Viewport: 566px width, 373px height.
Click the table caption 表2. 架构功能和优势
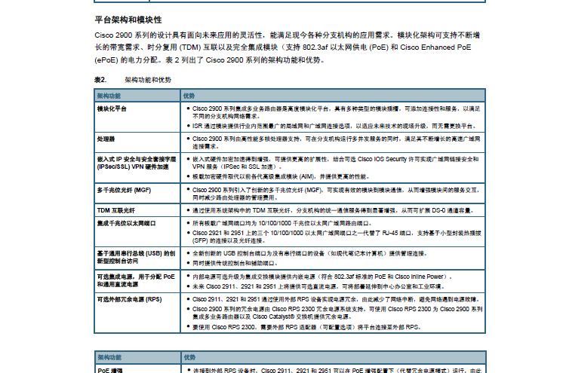click(133, 80)
